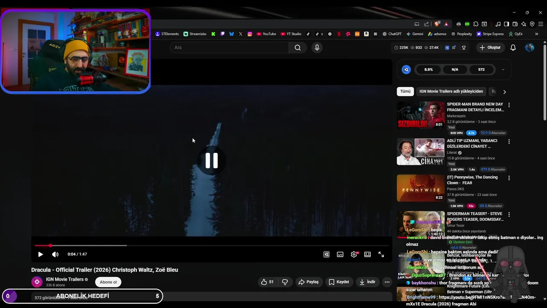Show more filter chips with right arrow
Screen dimensions: 547x308
(504, 92)
